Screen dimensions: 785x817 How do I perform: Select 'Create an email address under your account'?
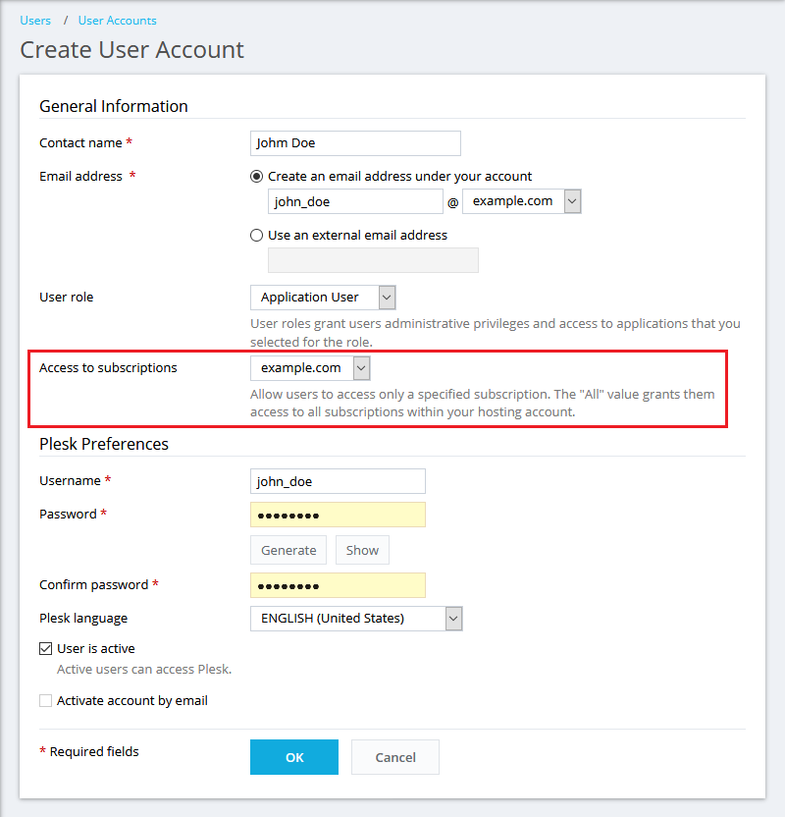(x=257, y=177)
